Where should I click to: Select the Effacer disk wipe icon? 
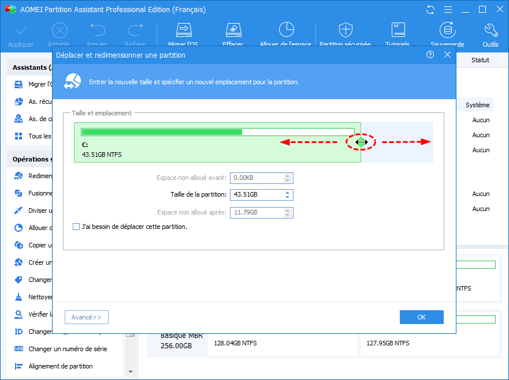233,30
